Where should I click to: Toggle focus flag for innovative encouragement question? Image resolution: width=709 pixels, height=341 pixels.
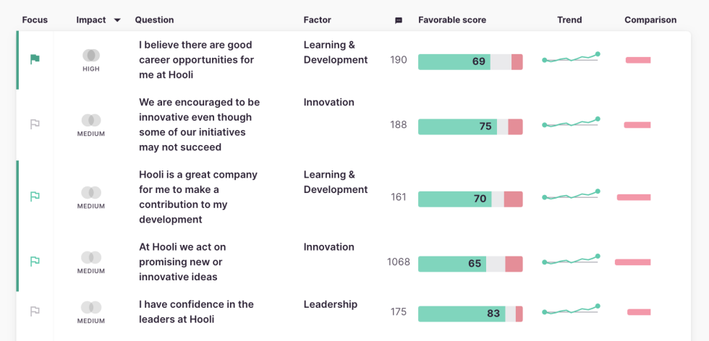tap(35, 124)
